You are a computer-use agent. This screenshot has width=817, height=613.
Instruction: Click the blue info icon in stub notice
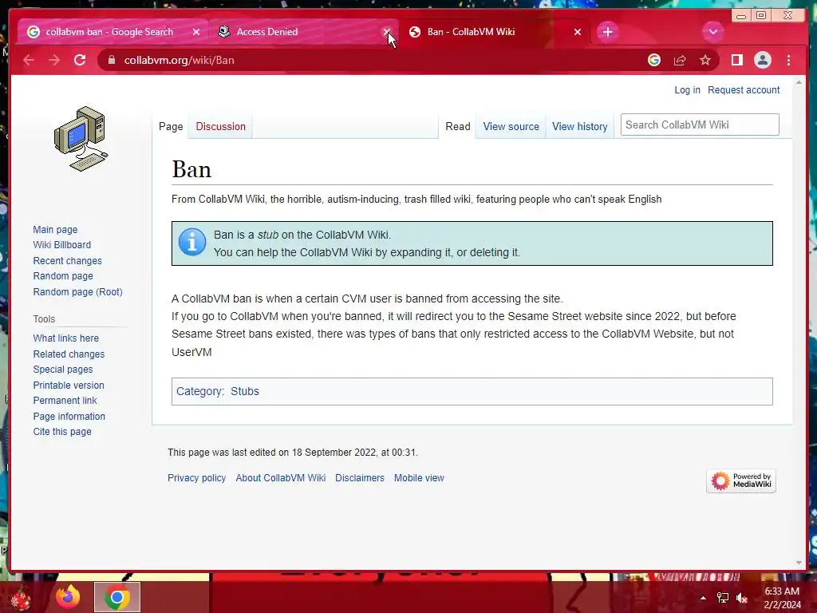(191, 243)
